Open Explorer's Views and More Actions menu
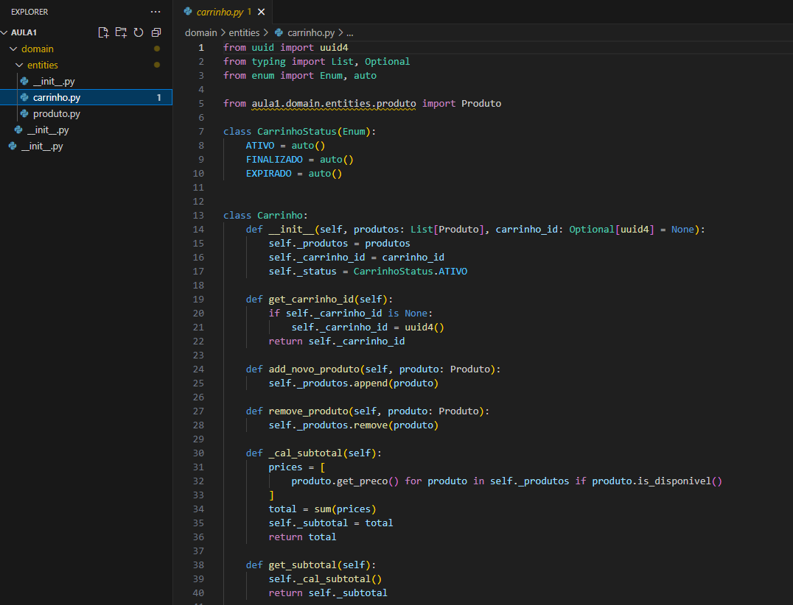 155,12
